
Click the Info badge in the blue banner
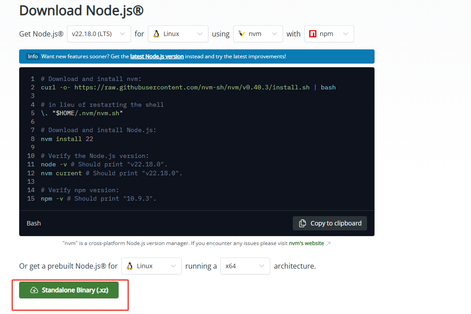(33, 56)
